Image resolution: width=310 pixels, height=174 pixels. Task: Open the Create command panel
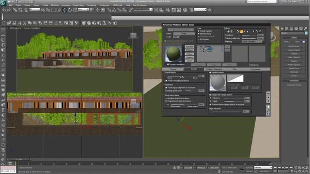(282, 29)
